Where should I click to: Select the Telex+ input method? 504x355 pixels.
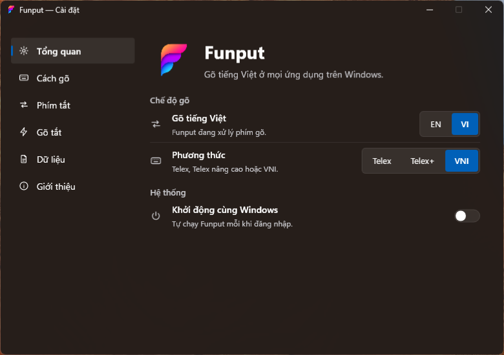click(x=423, y=161)
